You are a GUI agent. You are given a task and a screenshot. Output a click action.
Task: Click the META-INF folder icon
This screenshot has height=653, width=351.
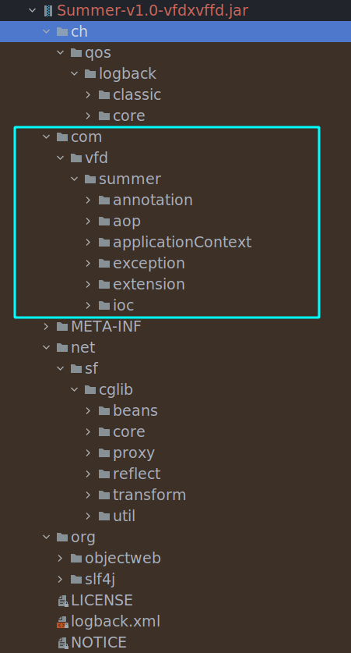[x=62, y=326]
